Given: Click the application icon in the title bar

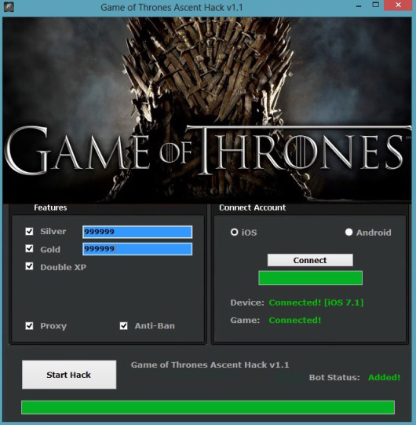Looking at the screenshot, I should click(9, 7).
